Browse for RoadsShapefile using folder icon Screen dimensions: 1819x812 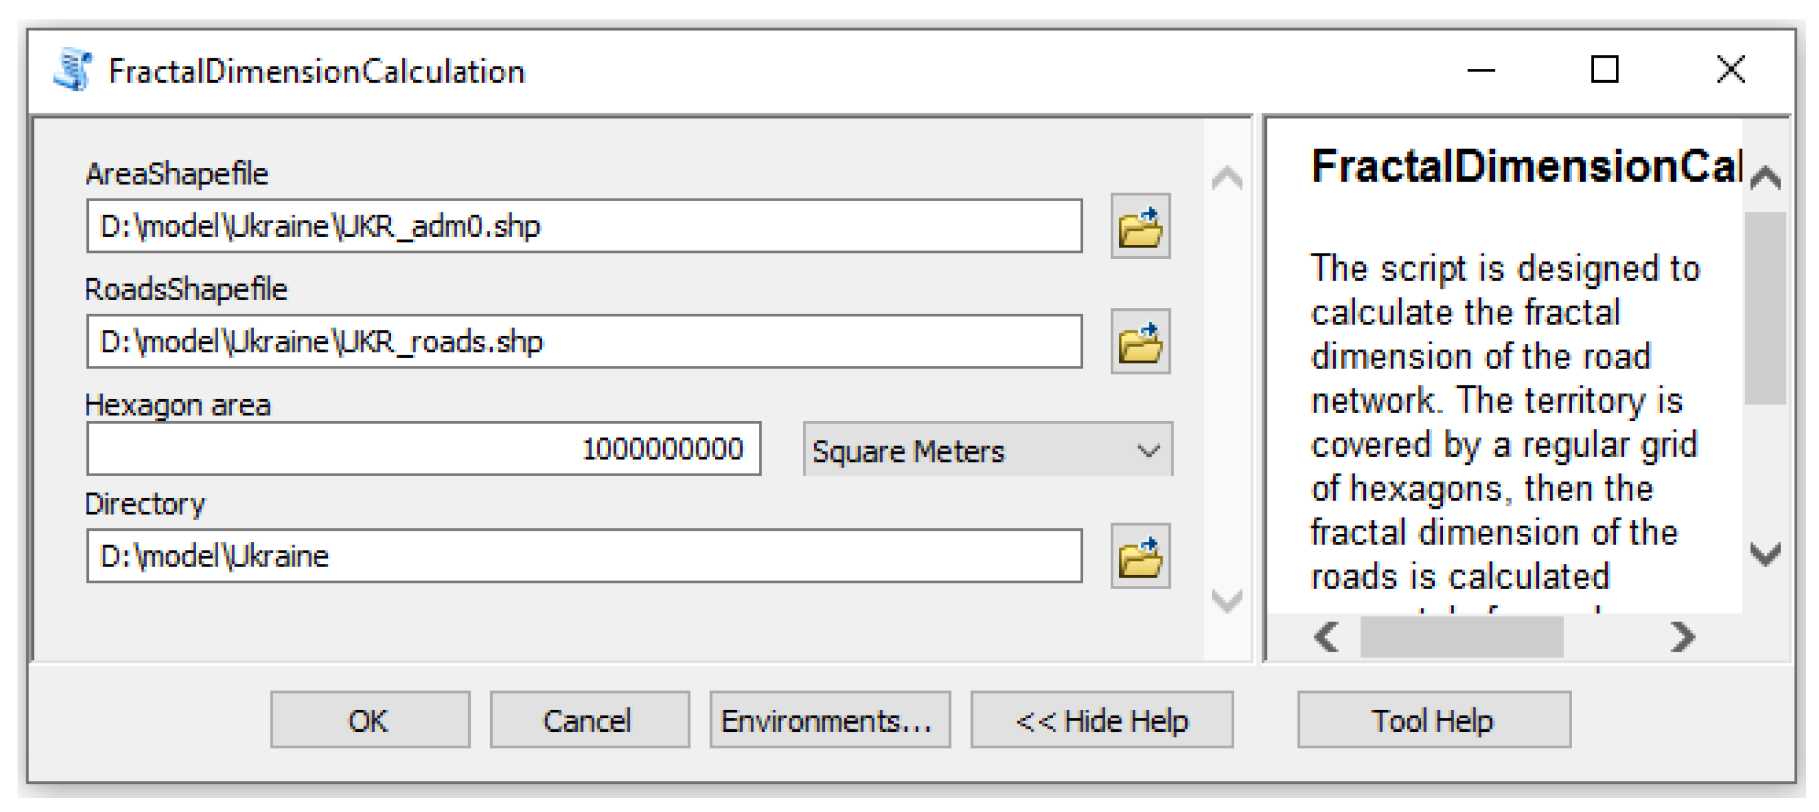pos(1140,341)
